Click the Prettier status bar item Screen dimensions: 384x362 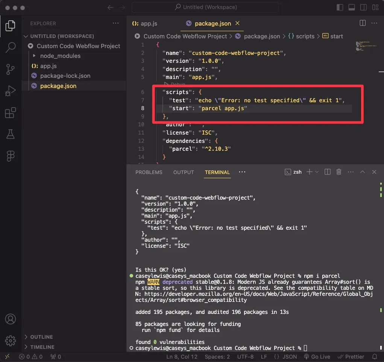(351, 356)
